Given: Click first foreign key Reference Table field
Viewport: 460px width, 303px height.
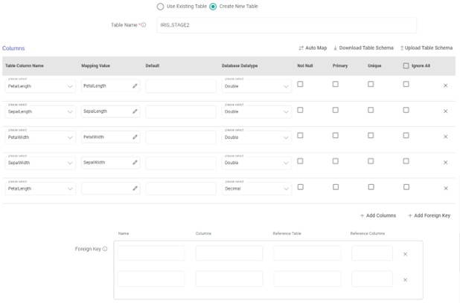Looking at the screenshot, I should point(307,253).
